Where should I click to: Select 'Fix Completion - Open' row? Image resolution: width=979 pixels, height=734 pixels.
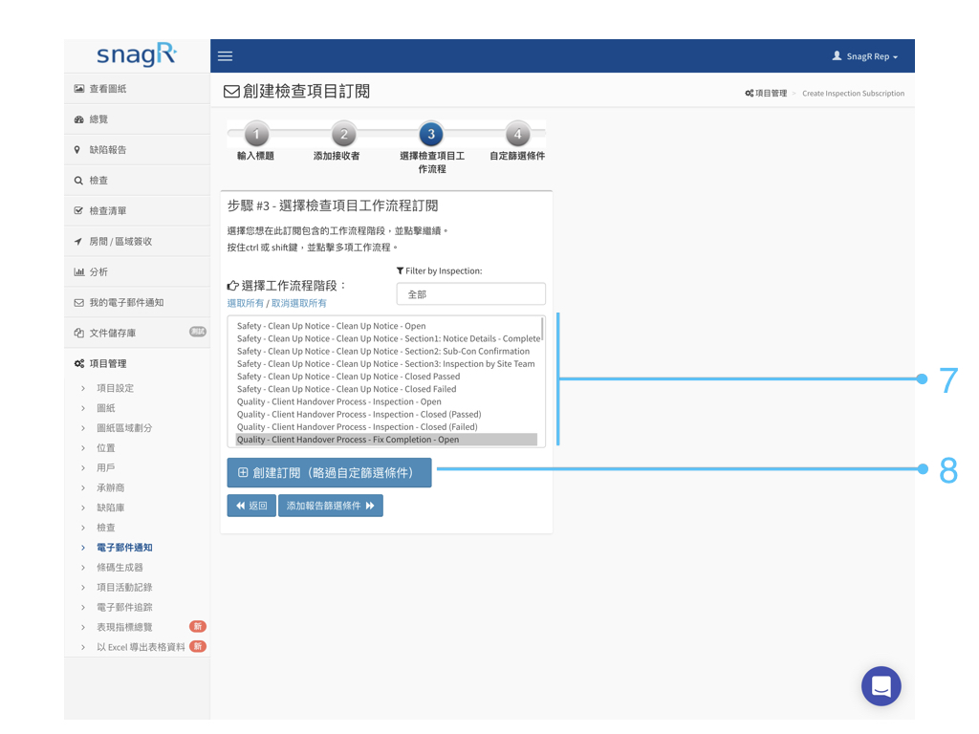pos(386,440)
